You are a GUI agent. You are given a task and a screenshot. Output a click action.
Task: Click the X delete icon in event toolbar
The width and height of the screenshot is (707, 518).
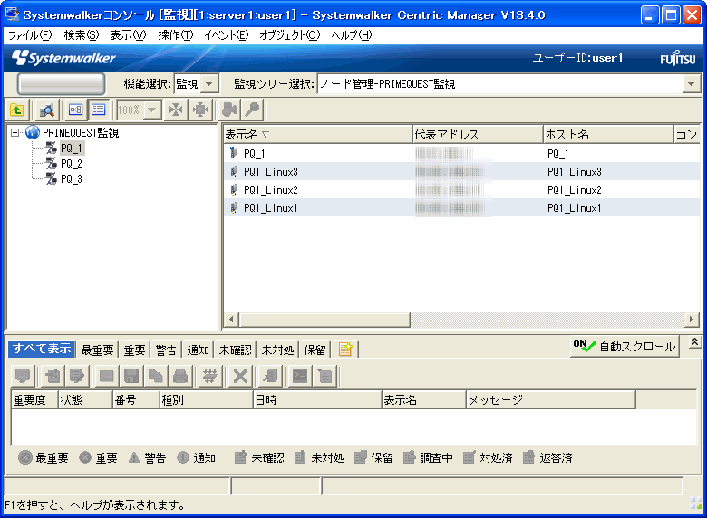[240, 376]
